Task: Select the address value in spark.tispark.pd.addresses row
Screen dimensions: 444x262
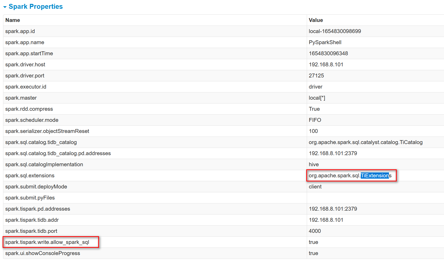Action: tap(333, 209)
